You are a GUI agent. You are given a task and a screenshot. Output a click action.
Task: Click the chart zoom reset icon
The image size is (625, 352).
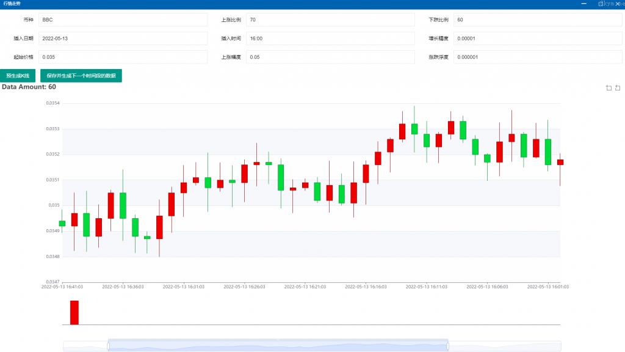618,88
